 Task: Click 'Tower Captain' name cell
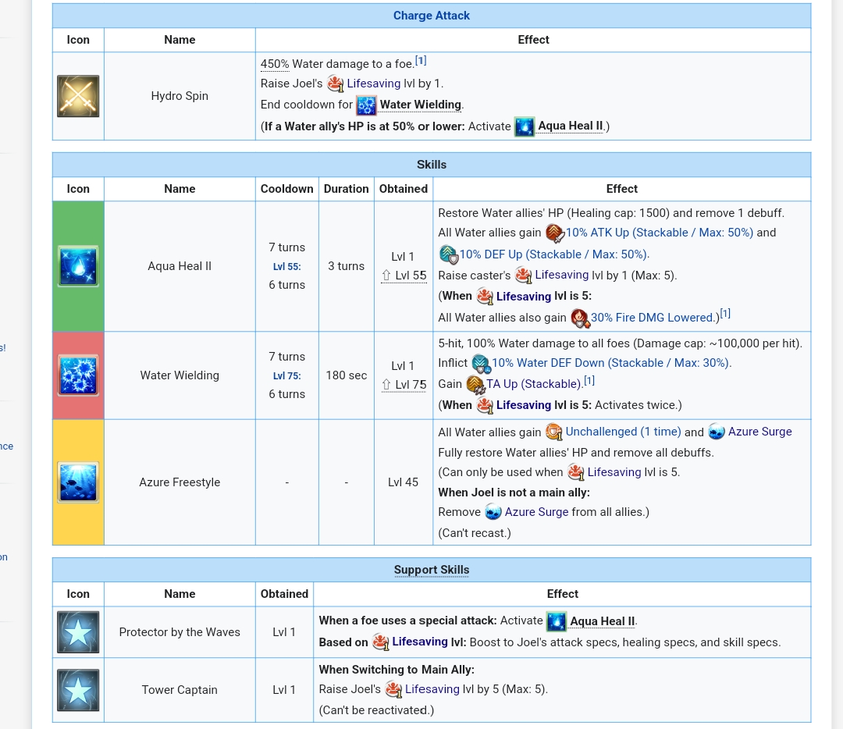[180, 690]
